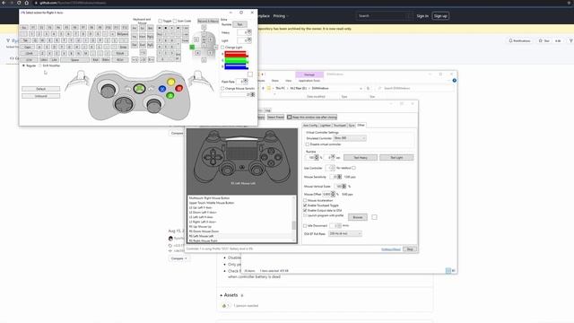Switch to the Touchpad tab
This screenshot has width=574, height=323.
[x=340, y=126]
